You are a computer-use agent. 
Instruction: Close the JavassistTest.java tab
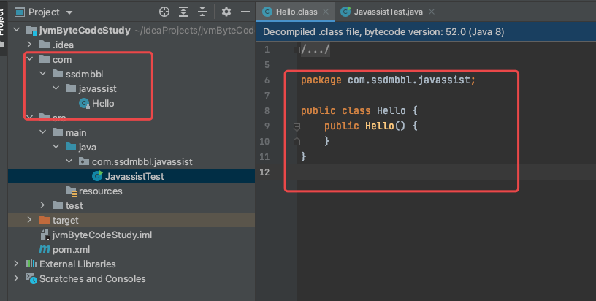(432, 12)
